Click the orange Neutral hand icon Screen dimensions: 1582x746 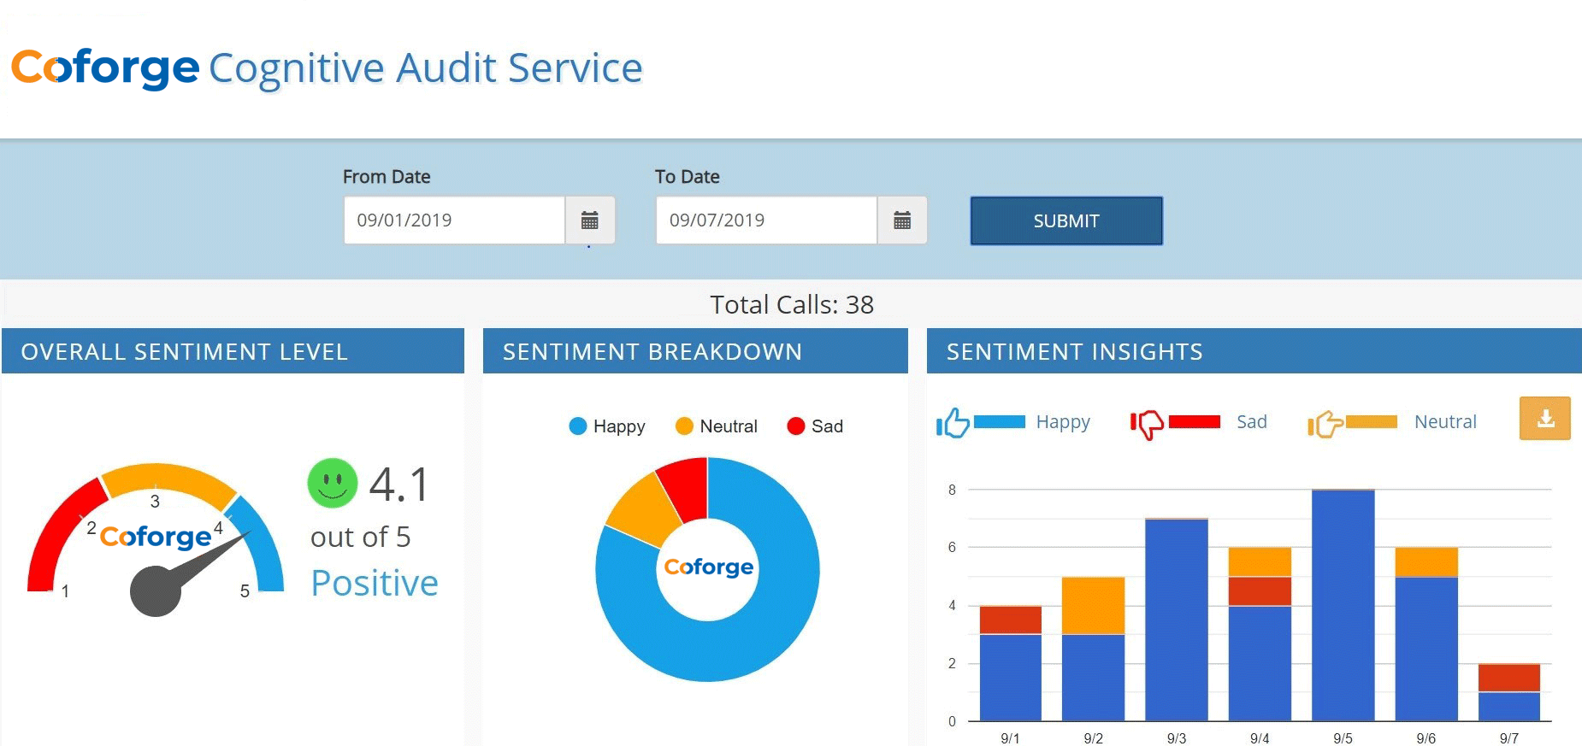tap(1325, 423)
